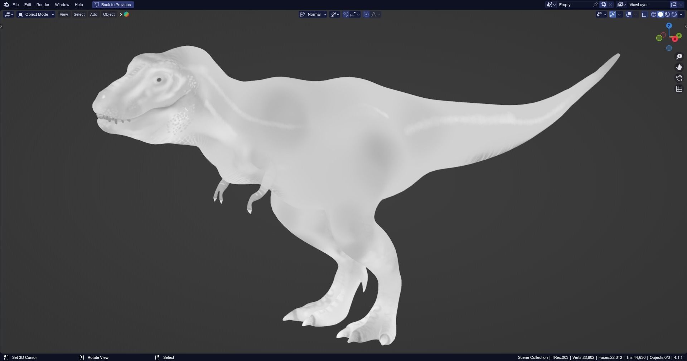Open selectability and visibility dropdown
Screen dimensions: 687x361
coord(601,14)
